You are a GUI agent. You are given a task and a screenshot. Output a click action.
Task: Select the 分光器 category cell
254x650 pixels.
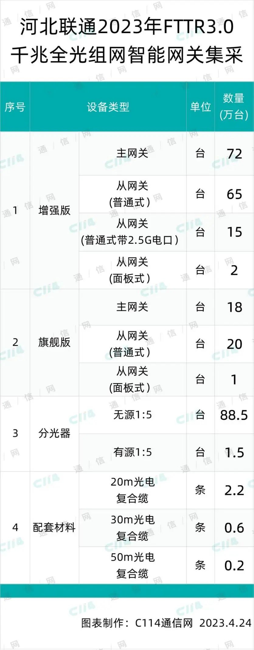pos(54,433)
